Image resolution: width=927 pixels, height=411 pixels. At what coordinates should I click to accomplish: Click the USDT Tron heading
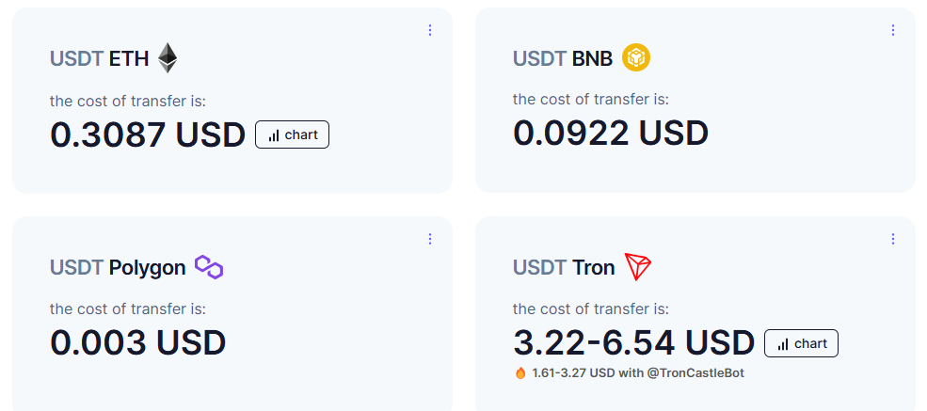pos(564,267)
